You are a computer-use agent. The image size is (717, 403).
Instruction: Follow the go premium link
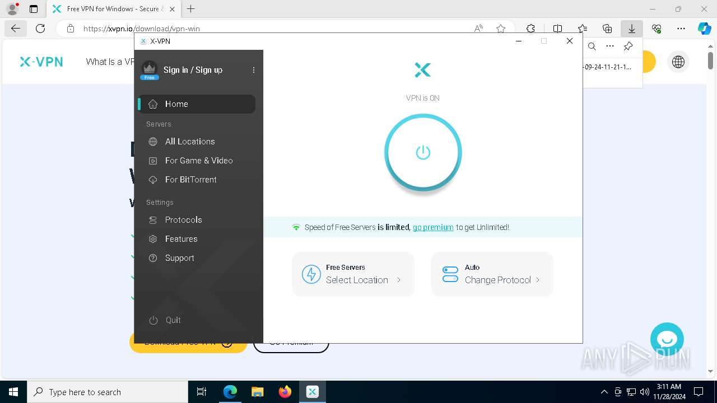(433, 227)
